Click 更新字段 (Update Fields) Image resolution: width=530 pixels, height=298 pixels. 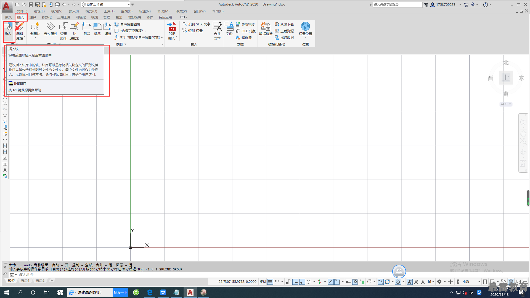click(x=245, y=24)
